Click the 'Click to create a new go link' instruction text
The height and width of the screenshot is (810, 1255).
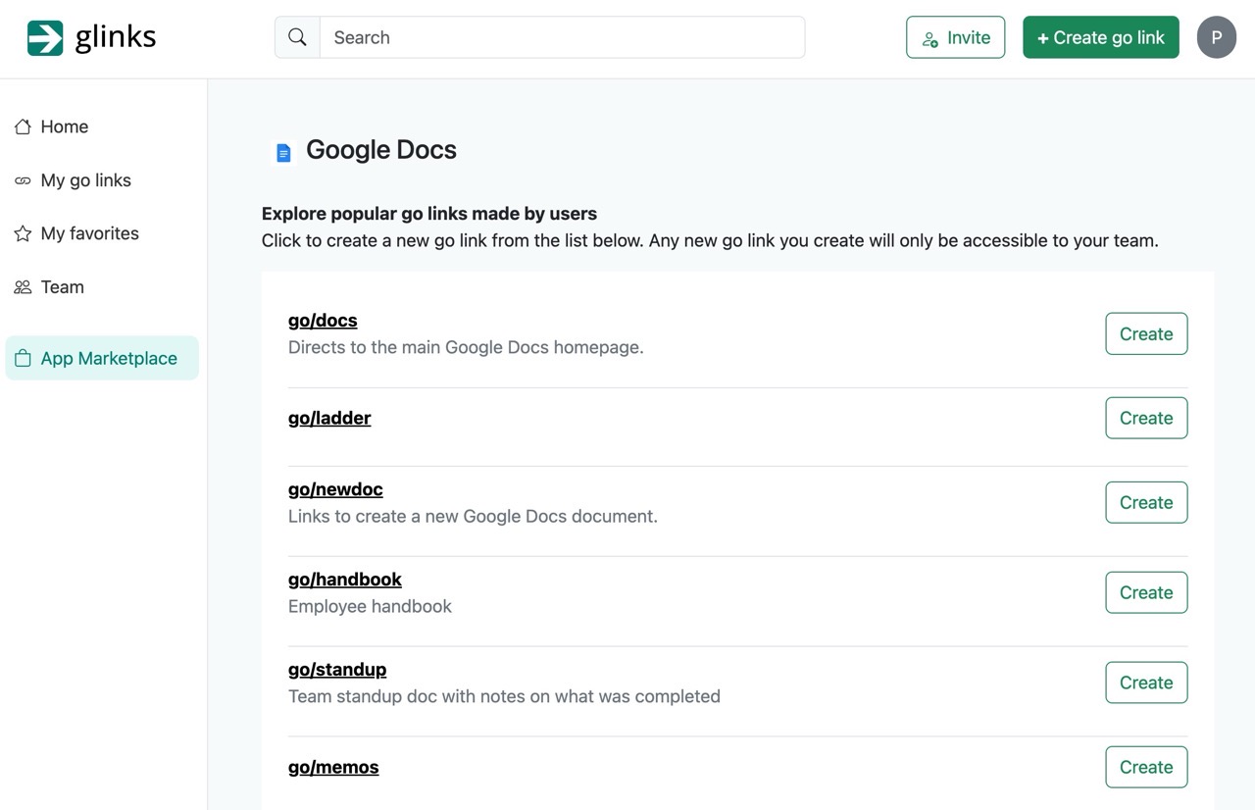coord(710,240)
